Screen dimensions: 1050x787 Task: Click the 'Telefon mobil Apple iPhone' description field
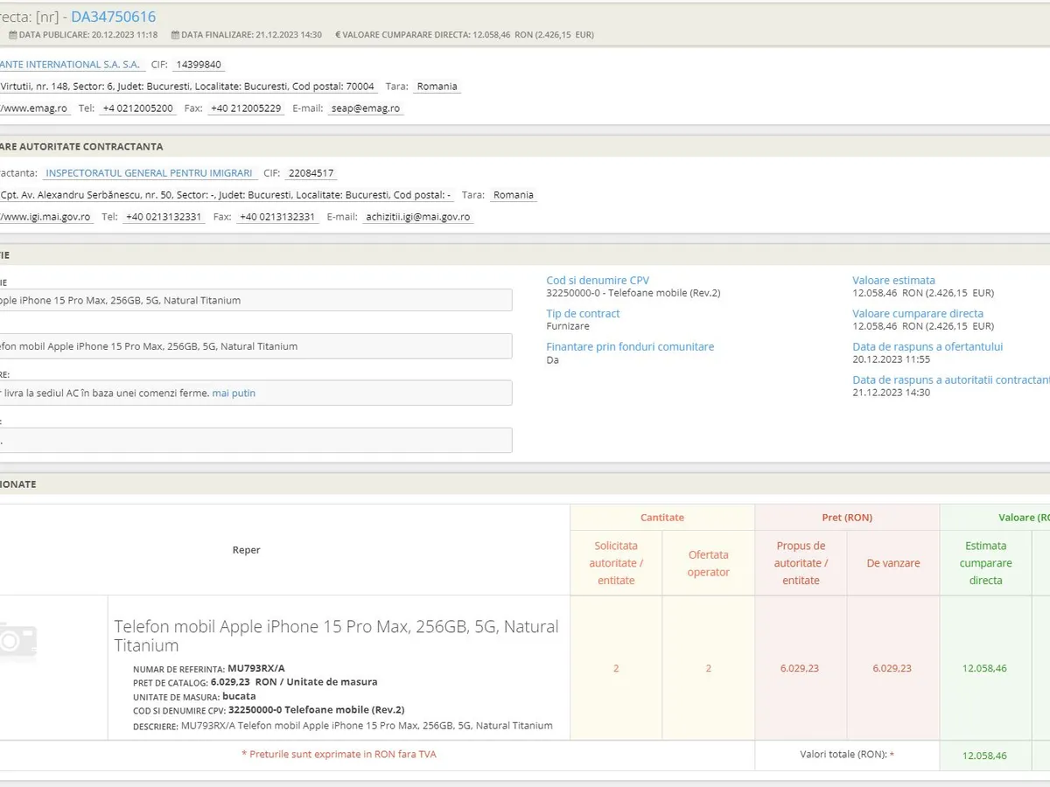point(254,346)
